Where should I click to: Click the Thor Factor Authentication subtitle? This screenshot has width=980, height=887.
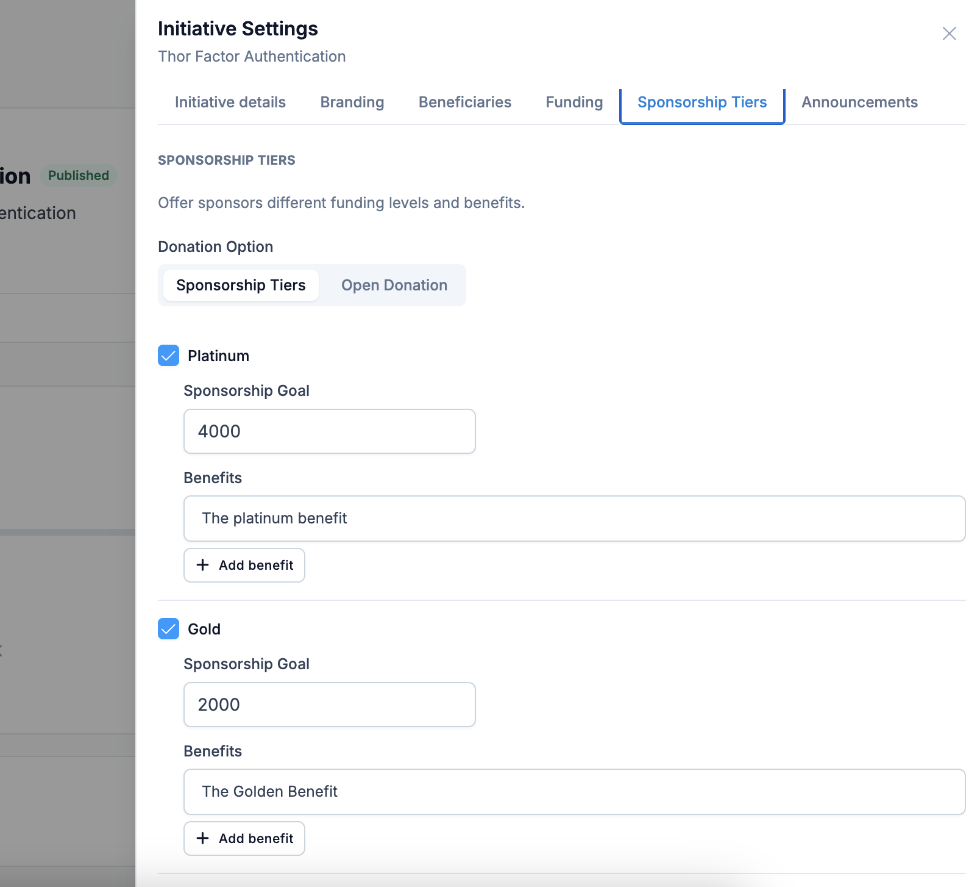pyautogui.click(x=252, y=56)
